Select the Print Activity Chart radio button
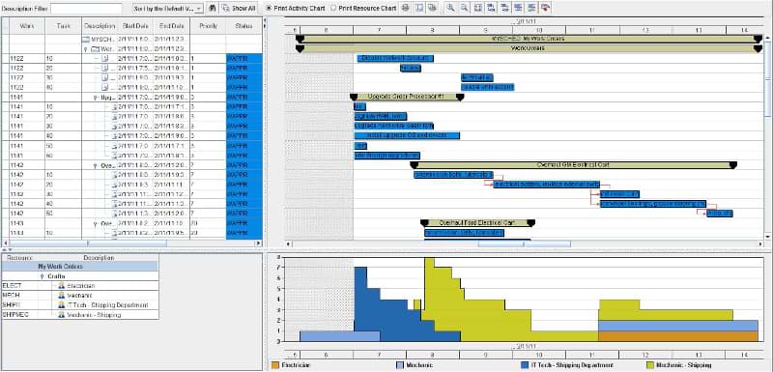The image size is (773, 372). click(x=269, y=8)
